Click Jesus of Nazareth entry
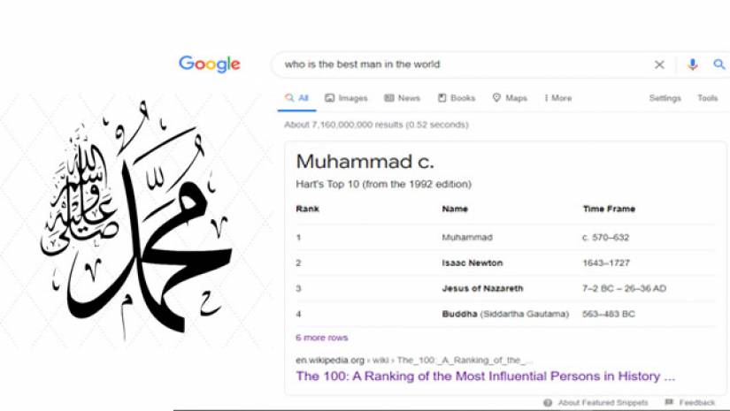Screen dimensions: 730x411 (482, 288)
